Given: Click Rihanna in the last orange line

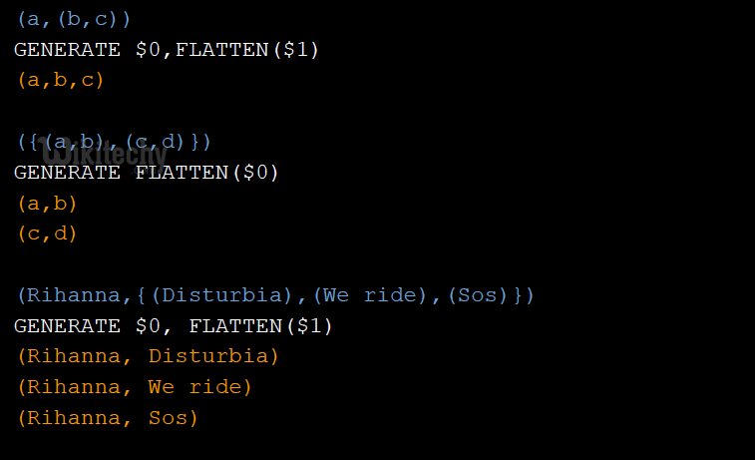Looking at the screenshot, I should tap(74, 418).
